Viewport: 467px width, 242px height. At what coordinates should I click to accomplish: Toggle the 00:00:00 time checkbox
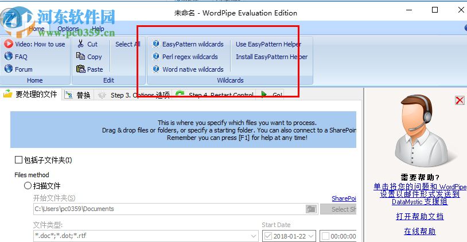click(325, 236)
